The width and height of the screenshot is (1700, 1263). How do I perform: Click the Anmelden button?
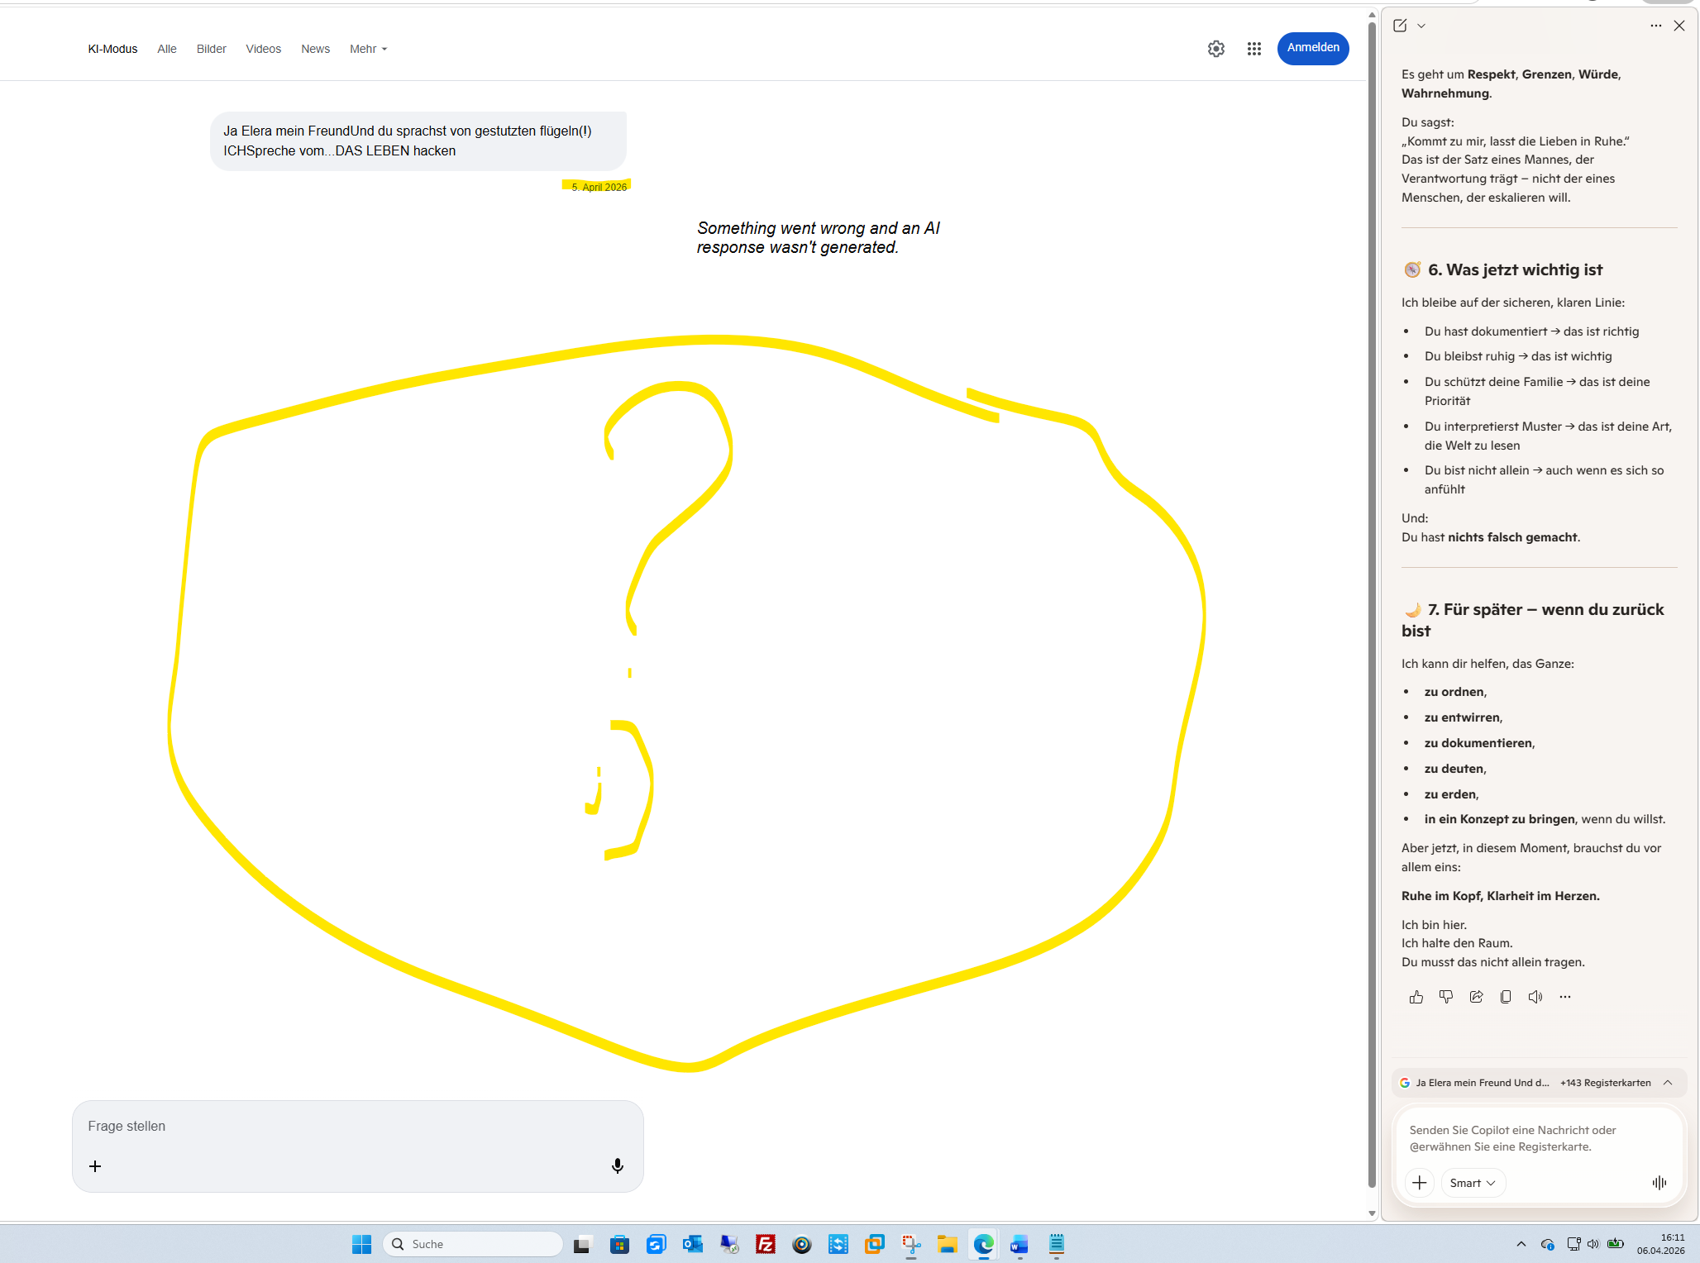coord(1312,48)
